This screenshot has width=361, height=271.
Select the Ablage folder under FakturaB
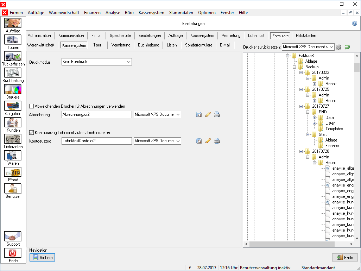311,61
